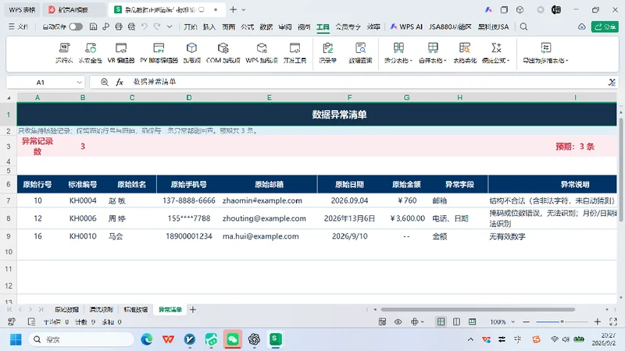The height and width of the screenshot is (351, 625).
Task: Switch to normal view mode
Action: coord(441,321)
